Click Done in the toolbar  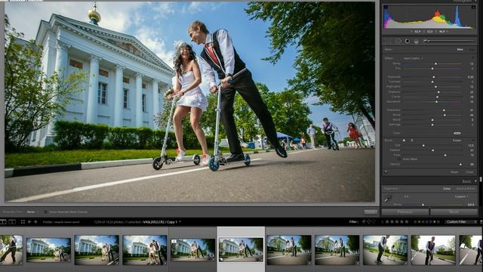tap(371, 212)
